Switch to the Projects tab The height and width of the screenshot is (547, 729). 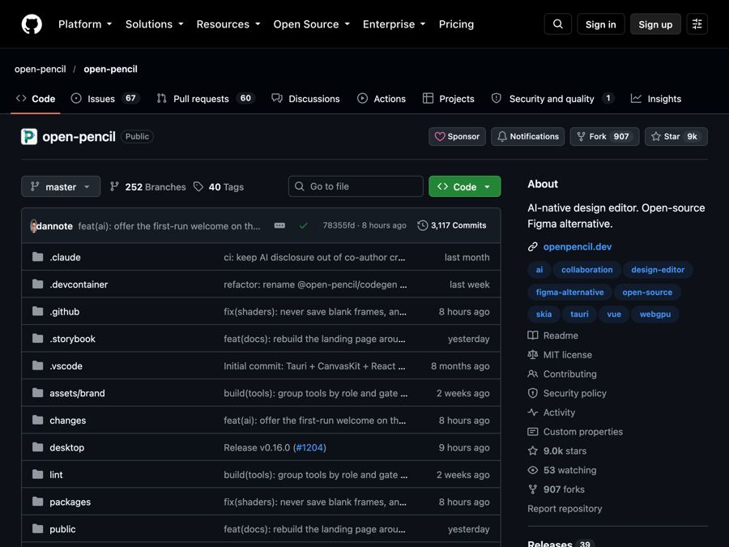coord(449,99)
